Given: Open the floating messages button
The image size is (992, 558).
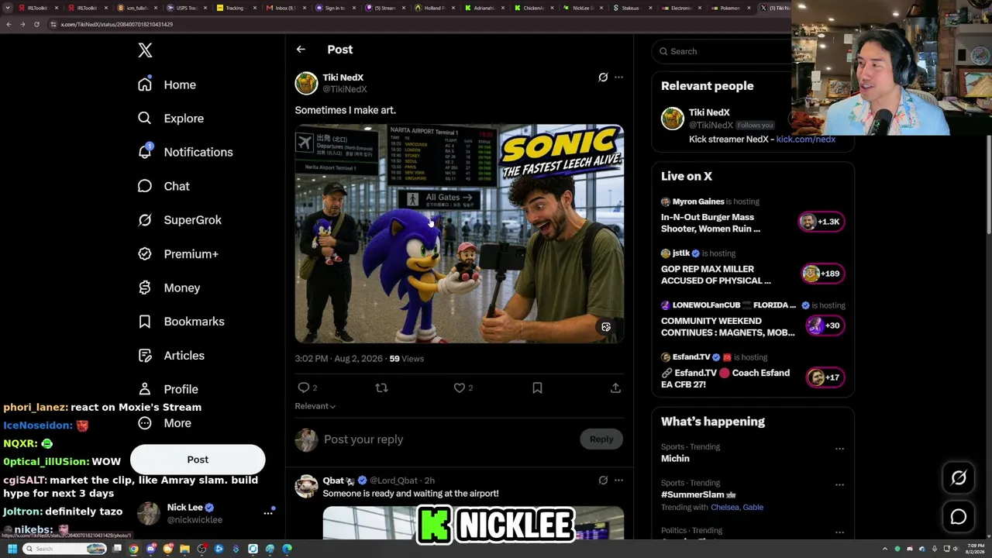Looking at the screenshot, I should coord(959,517).
